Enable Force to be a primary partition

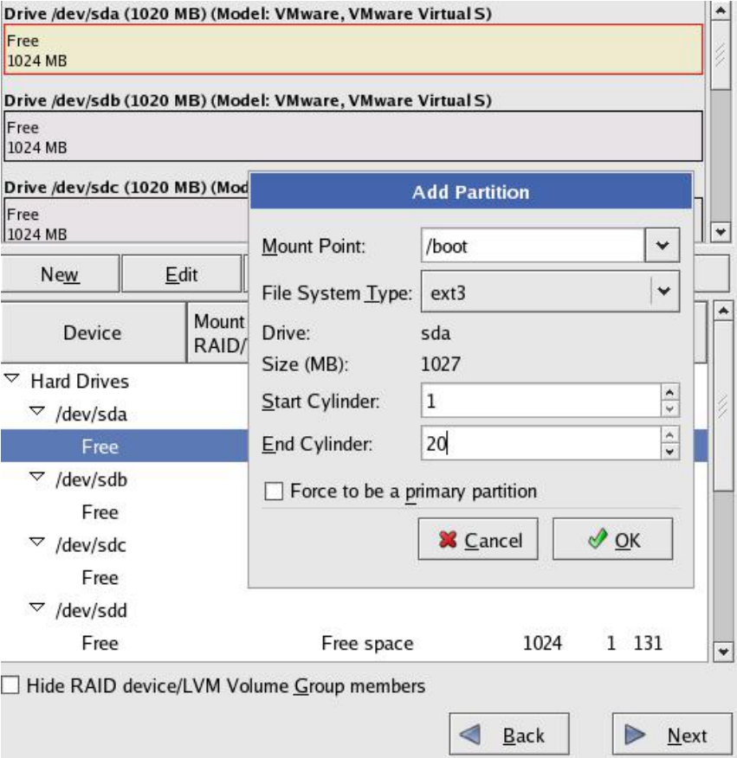274,491
